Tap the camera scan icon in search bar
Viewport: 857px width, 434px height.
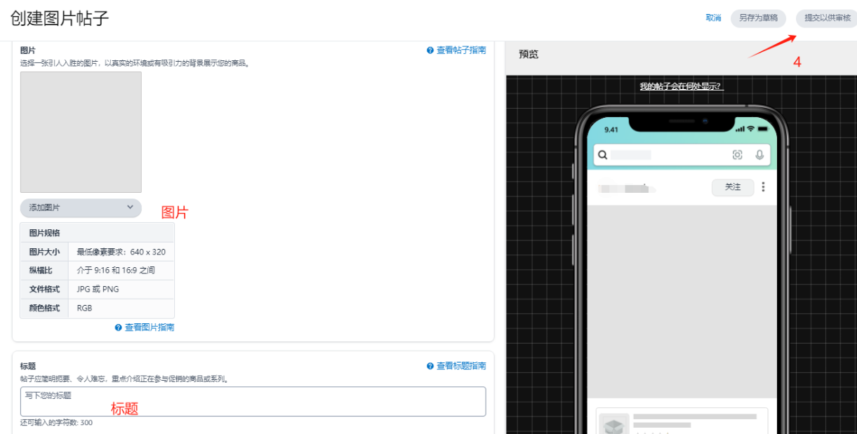(737, 155)
